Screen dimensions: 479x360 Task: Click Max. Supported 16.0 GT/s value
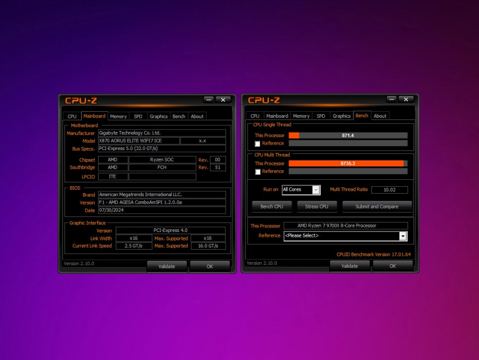pos(208,246)
